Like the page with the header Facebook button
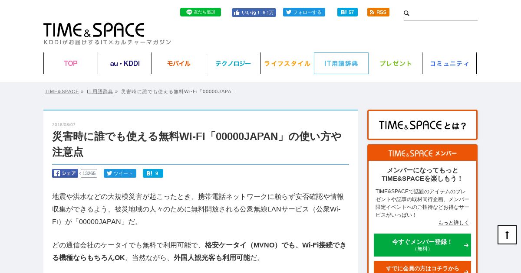This screenshot has width=521, height=273. coord(254,13)
